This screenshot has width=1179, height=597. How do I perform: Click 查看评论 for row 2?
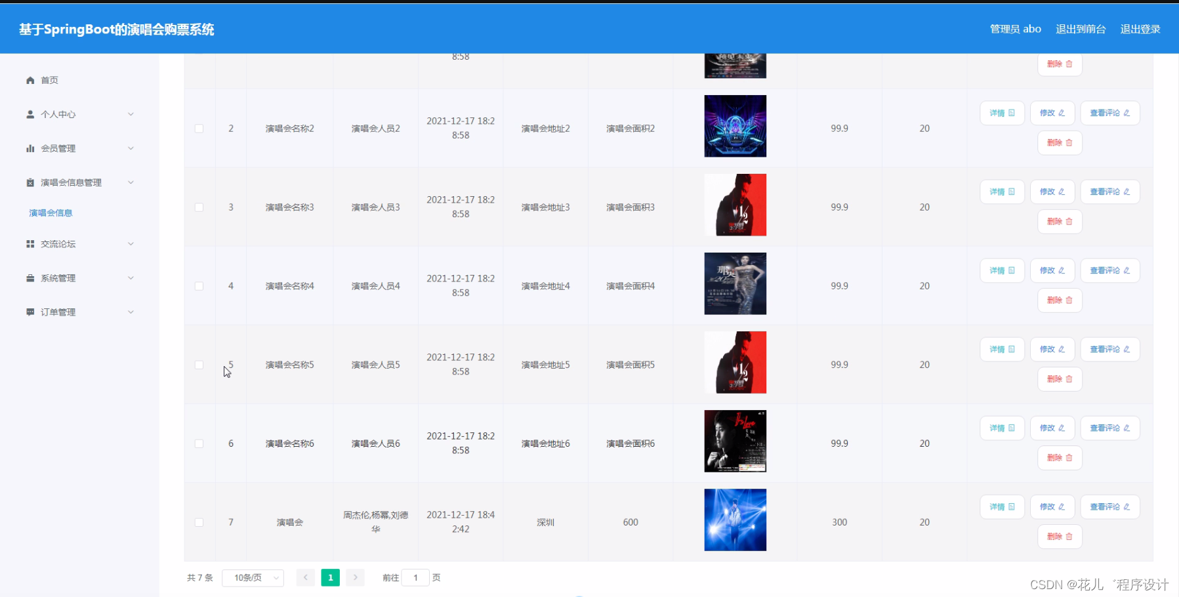pos(1109,112)
